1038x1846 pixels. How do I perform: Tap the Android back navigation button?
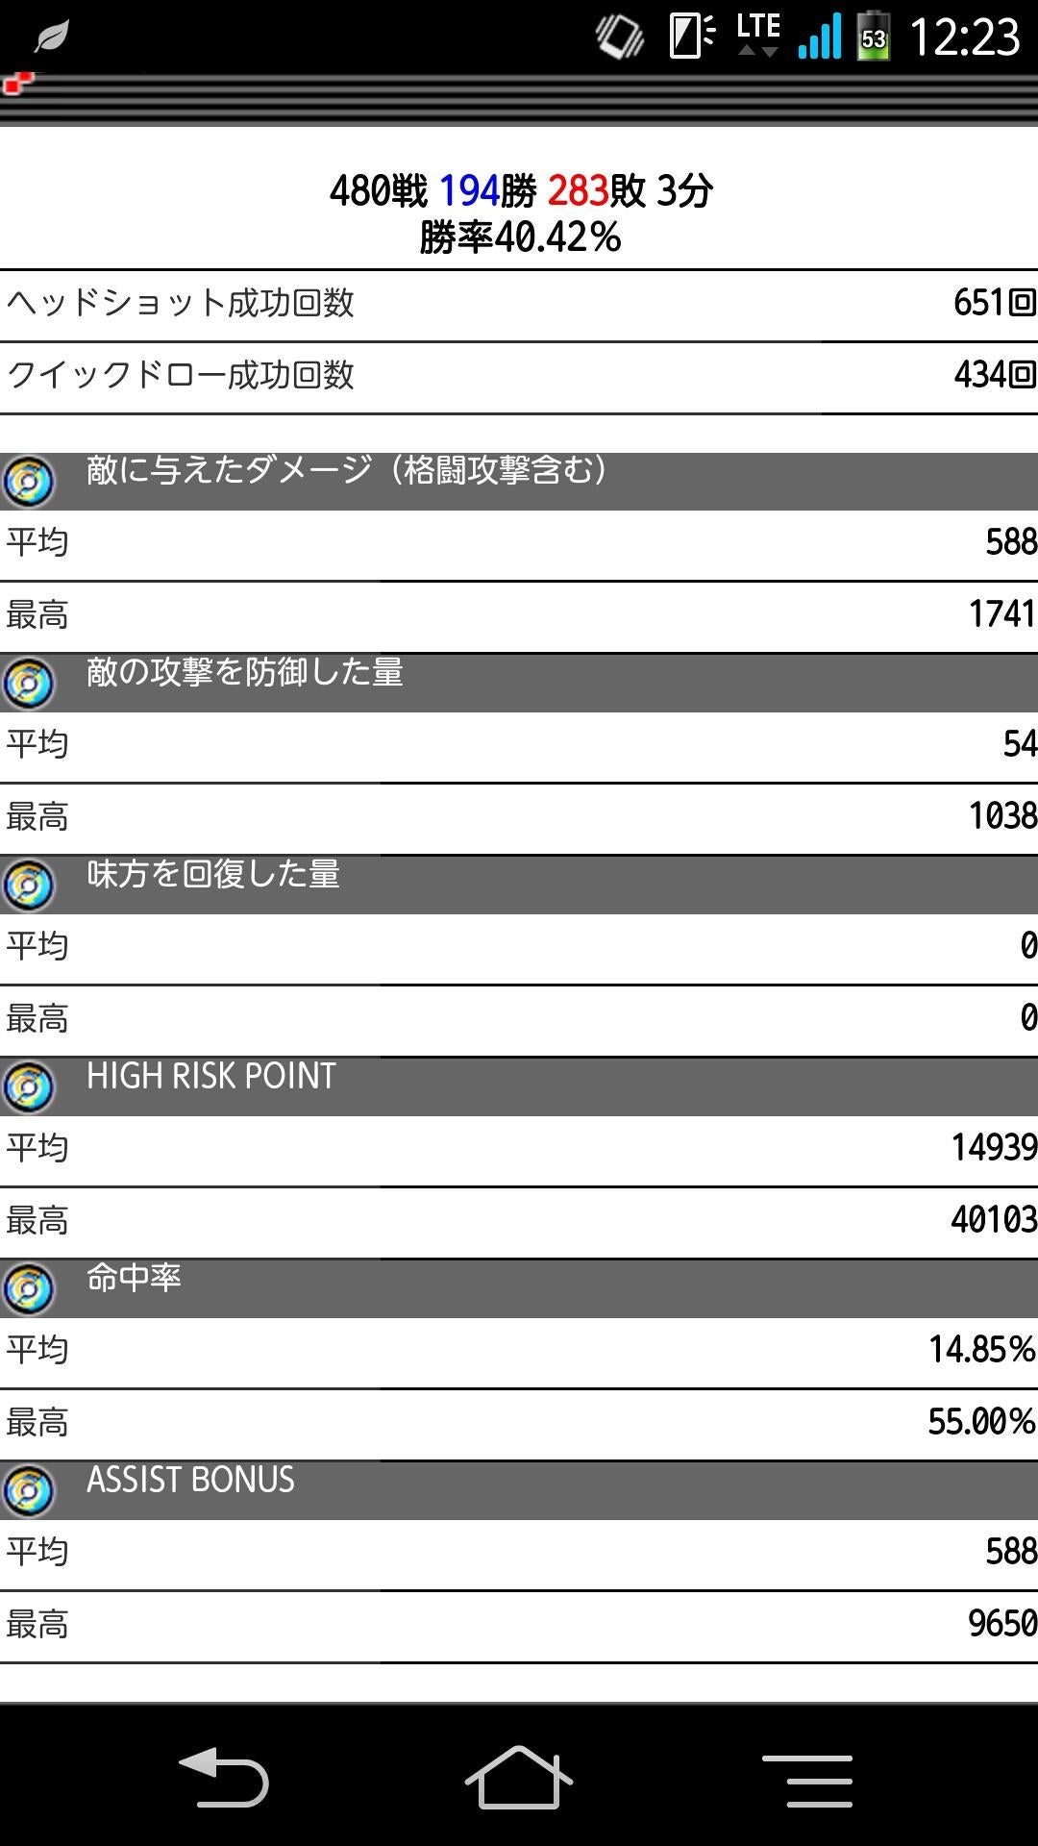(x=224, y=1777)
